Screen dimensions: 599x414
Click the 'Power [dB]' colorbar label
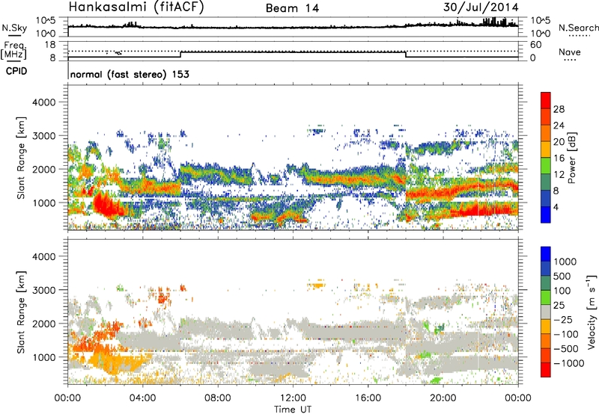[x=571, y=158]
